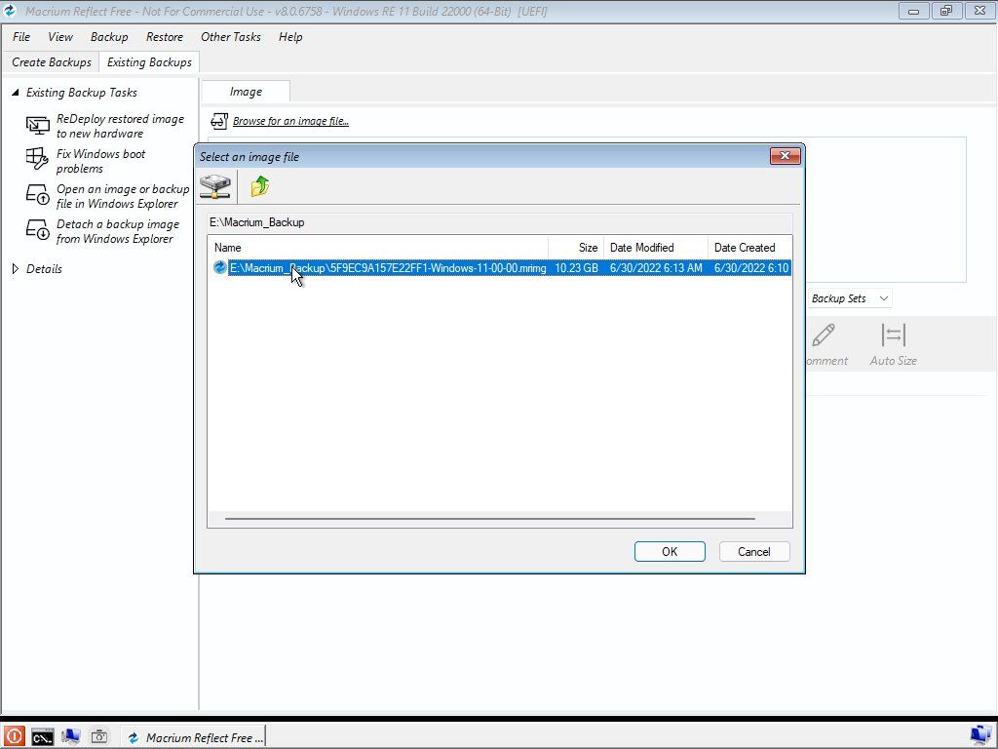Click Fix Windows boot problems link
The width and height of the screenshot is (998, 749).
pos(100,161)
